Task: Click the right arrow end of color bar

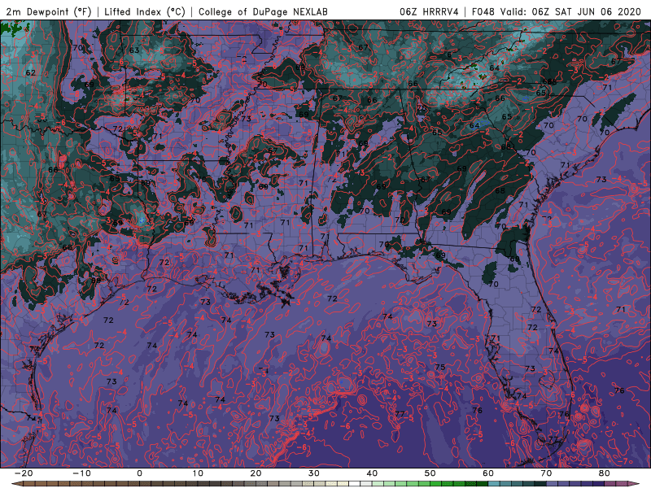Action: [634, 484]
